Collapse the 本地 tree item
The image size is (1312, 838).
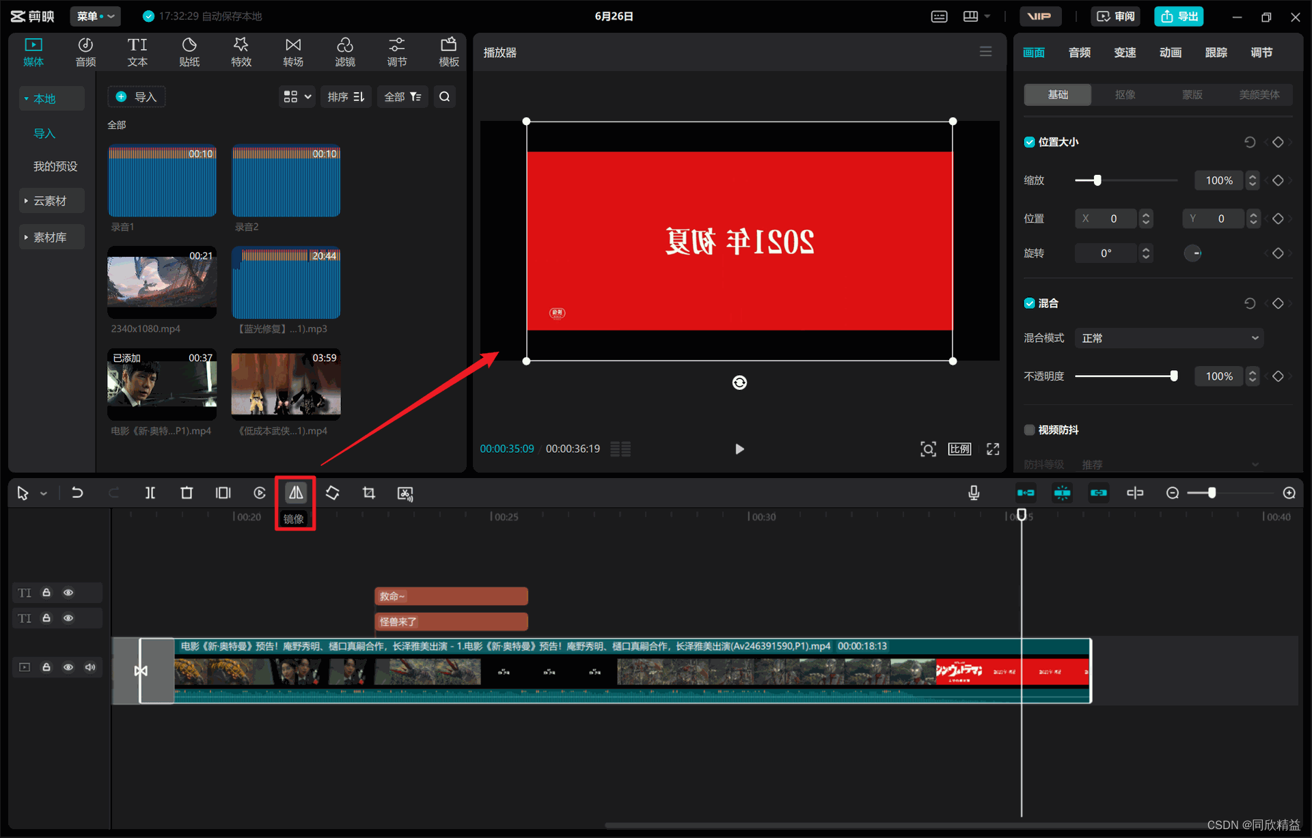pos(52,98)
